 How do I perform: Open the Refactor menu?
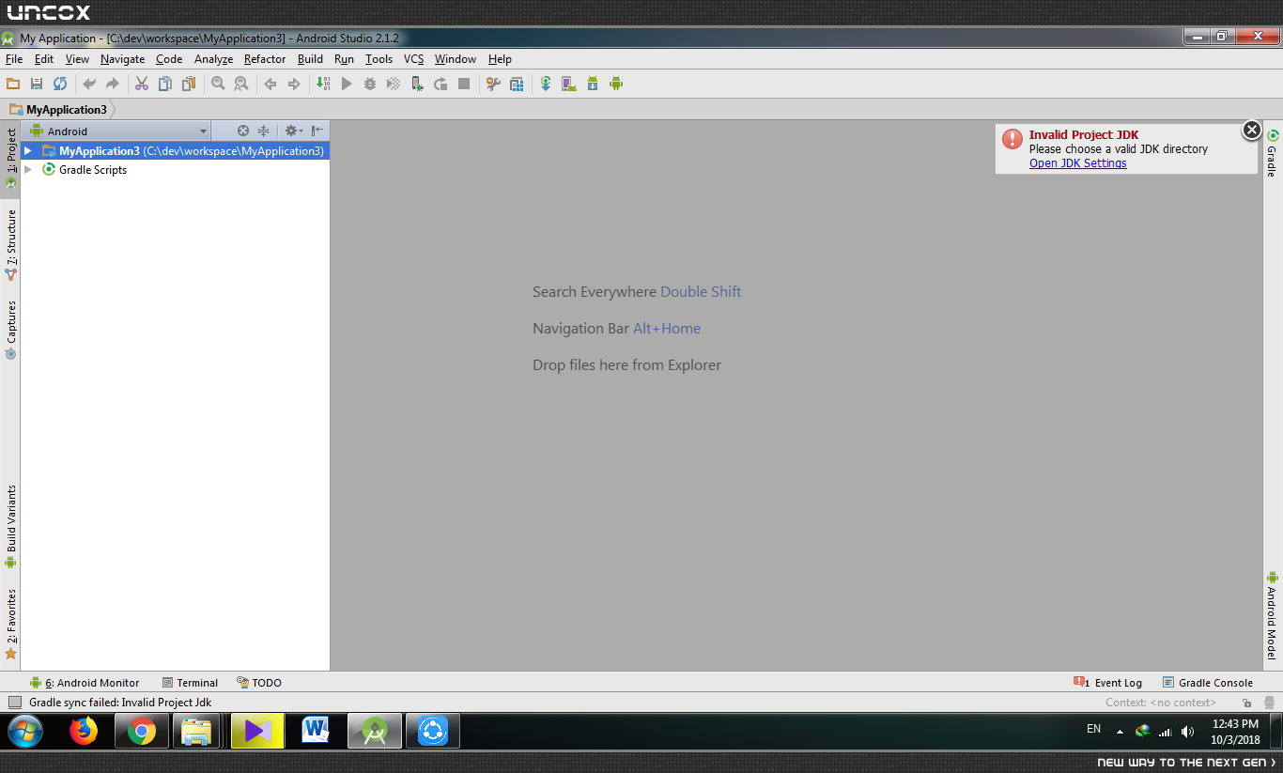pos(265,59)
